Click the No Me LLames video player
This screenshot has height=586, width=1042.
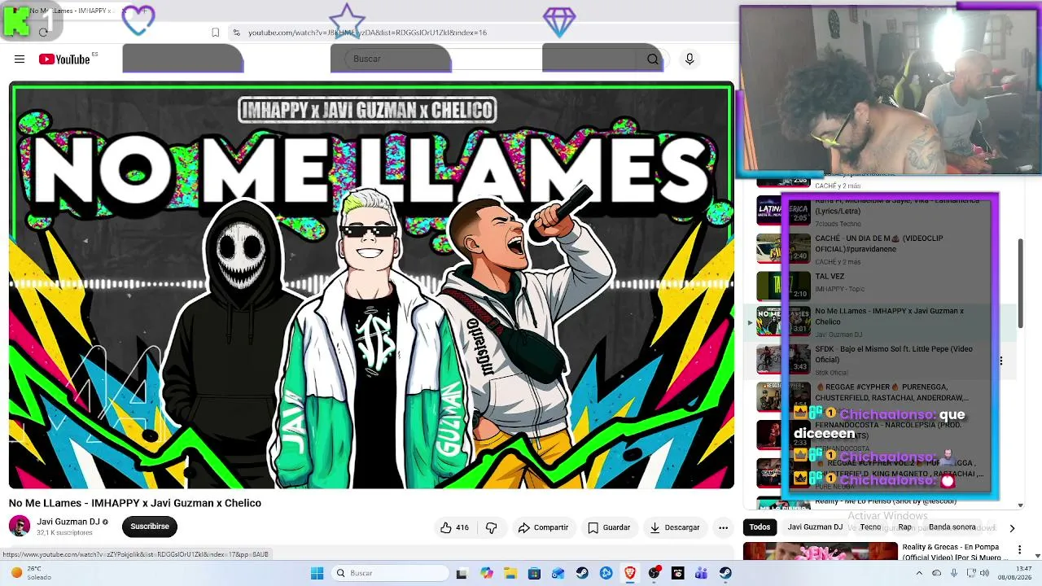tap(371, 286)
